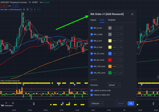The width and height of the screenshot is (159, 112).
Task: Open Ma_6_low yellow color swatch
Action: pos(110,41)
